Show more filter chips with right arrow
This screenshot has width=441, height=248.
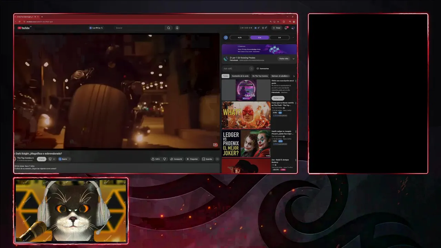(294, 76)
